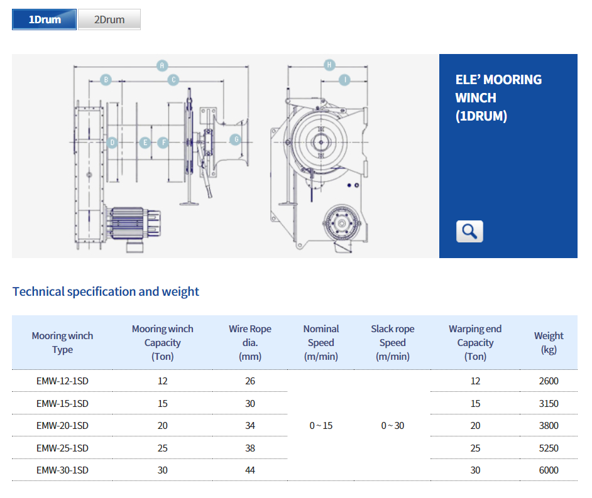Click wire rope diameter value 38
Screen dimensions: 592x498
click(250, 448)
